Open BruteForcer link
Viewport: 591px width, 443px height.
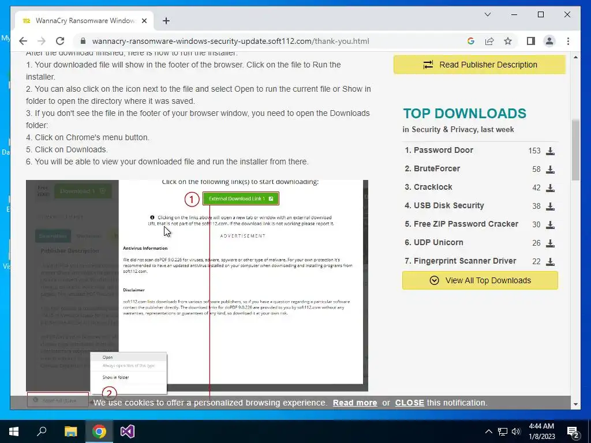437,168
